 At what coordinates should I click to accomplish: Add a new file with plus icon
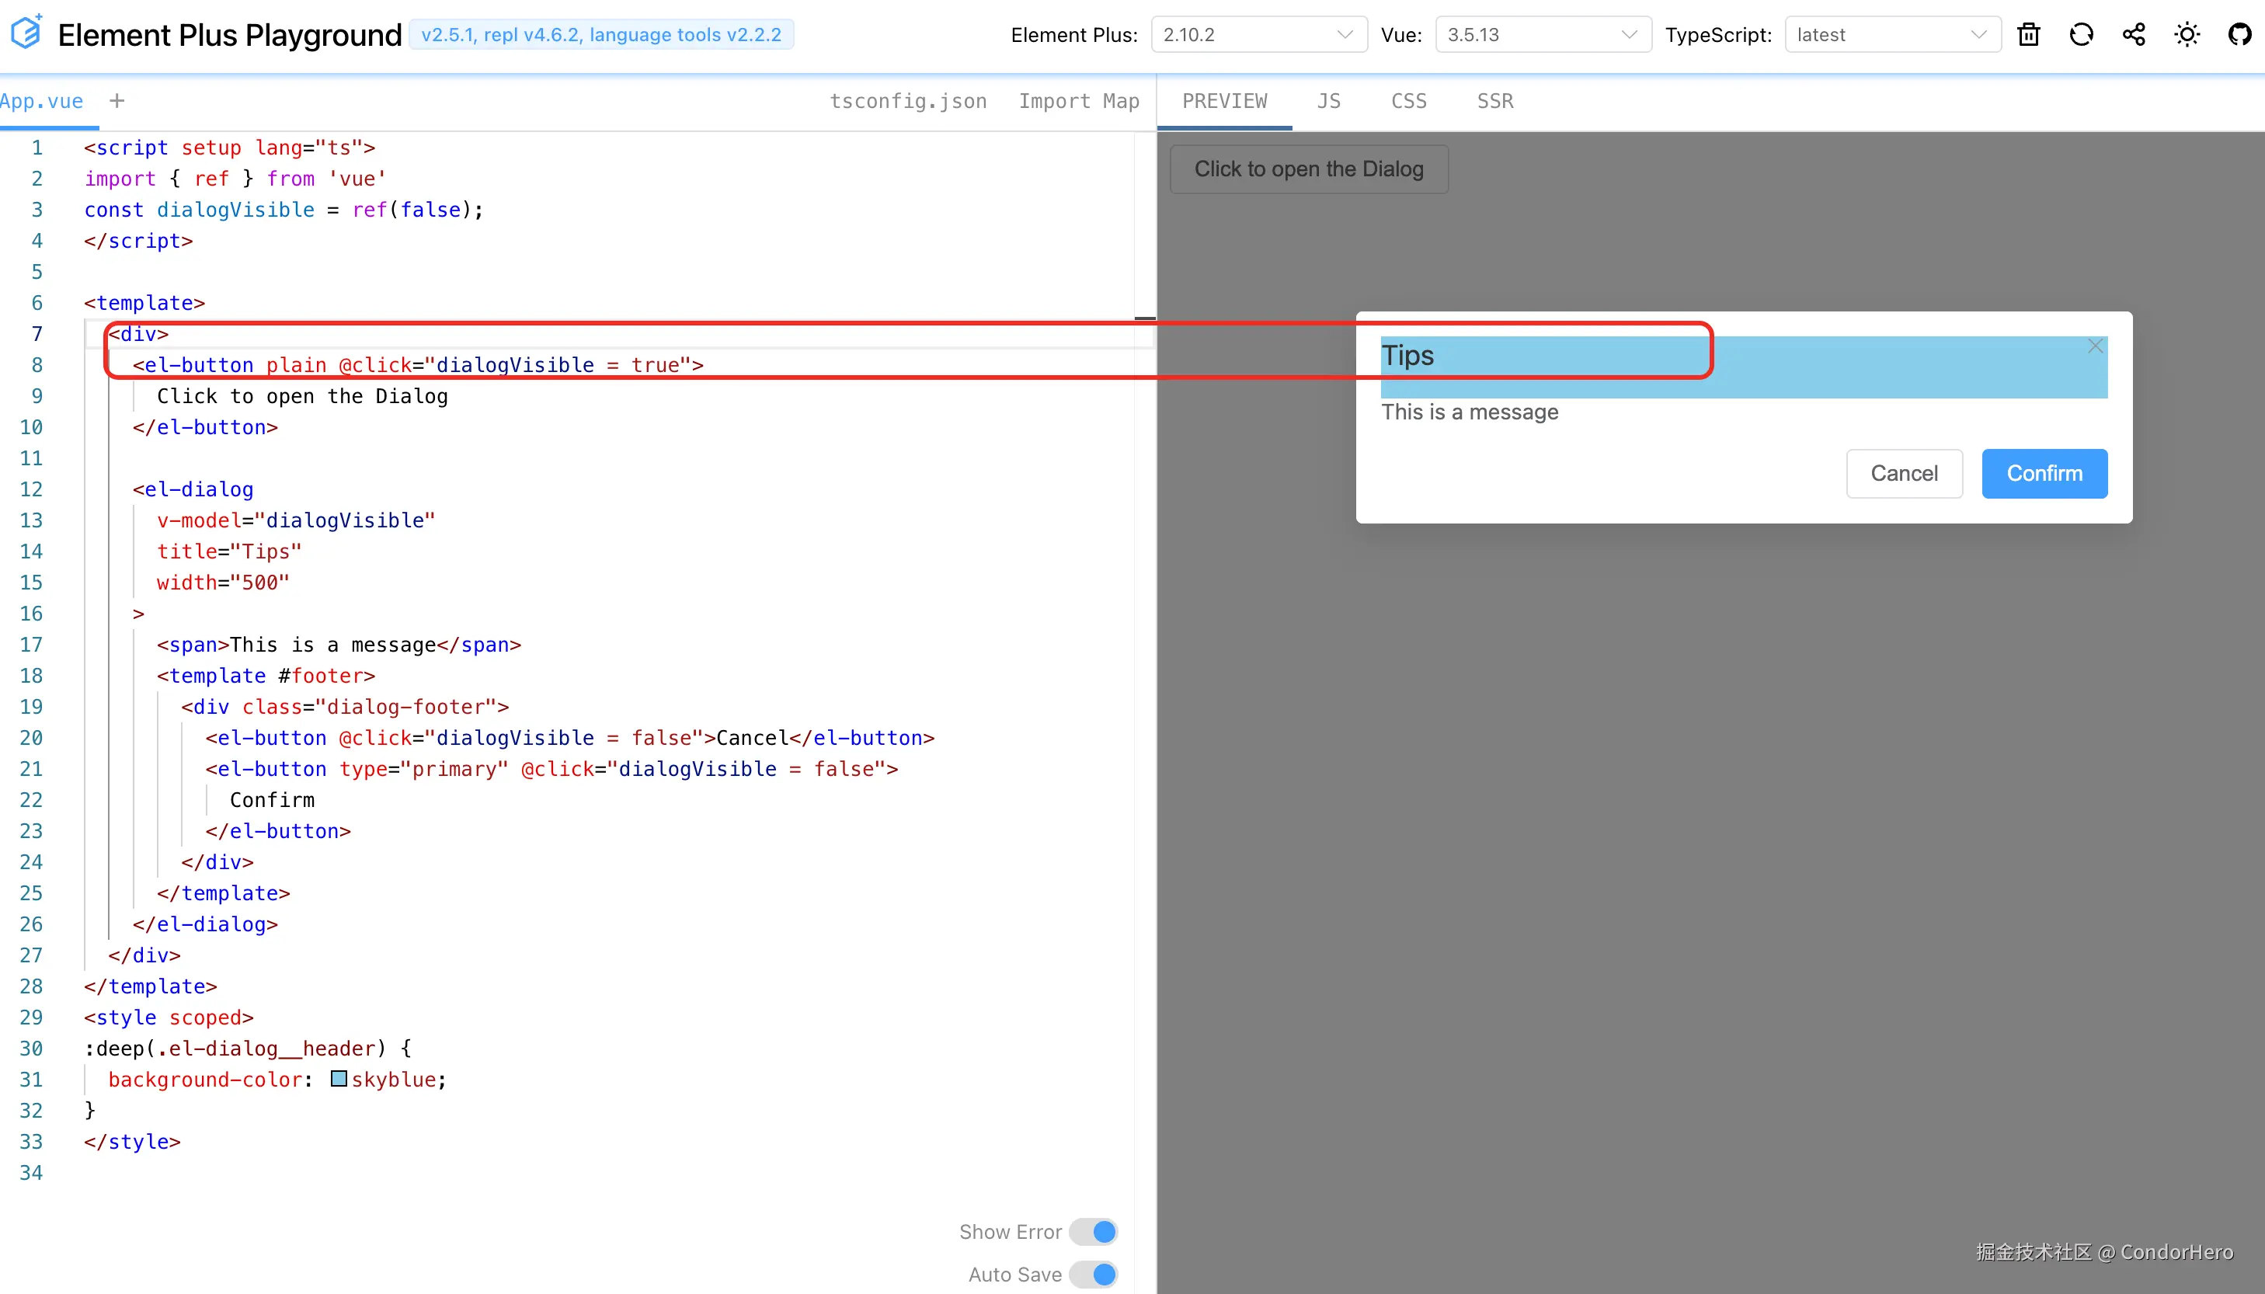[117, 101]
